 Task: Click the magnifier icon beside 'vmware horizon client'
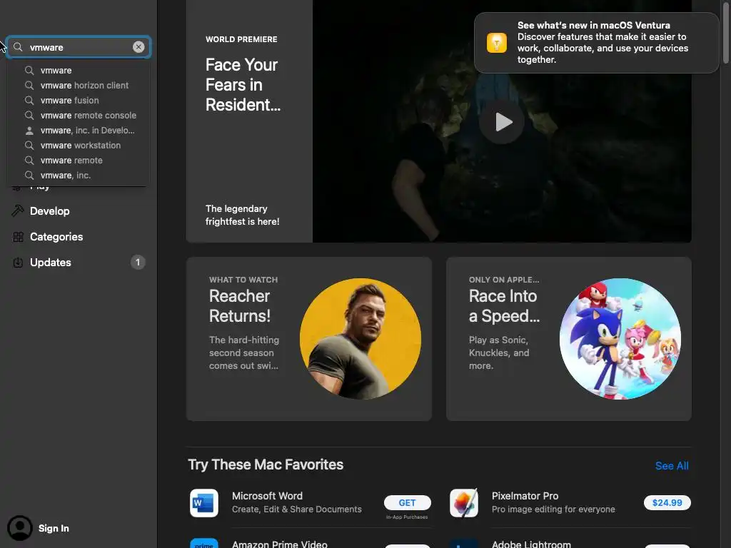pyautogui.click(x=29, y=86)
